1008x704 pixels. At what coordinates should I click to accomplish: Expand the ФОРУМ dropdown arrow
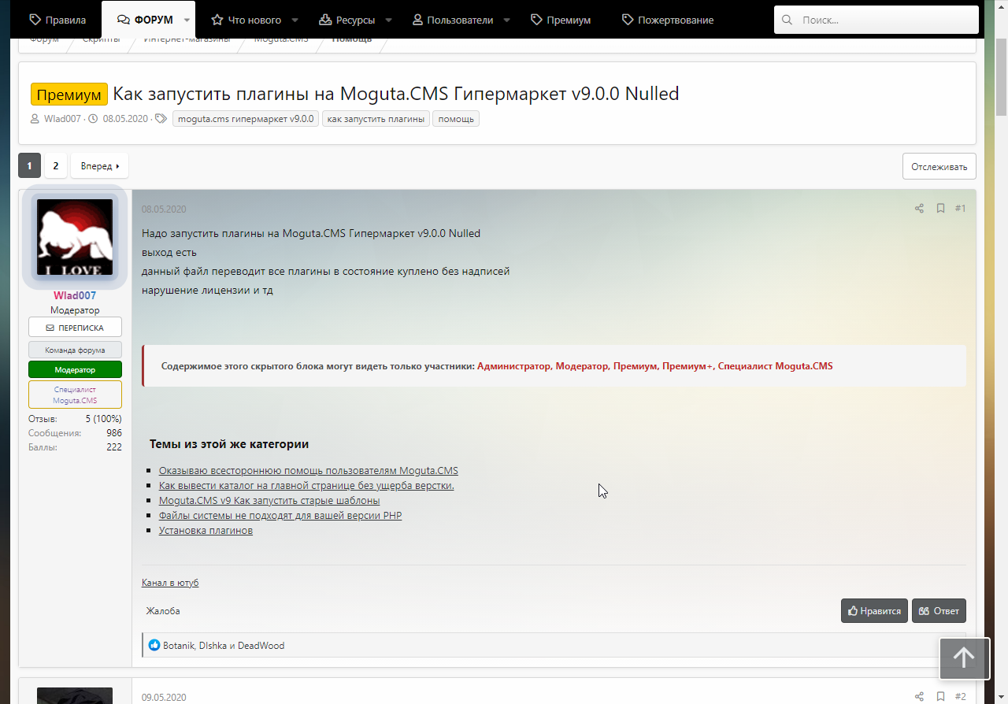pos(187,20)
